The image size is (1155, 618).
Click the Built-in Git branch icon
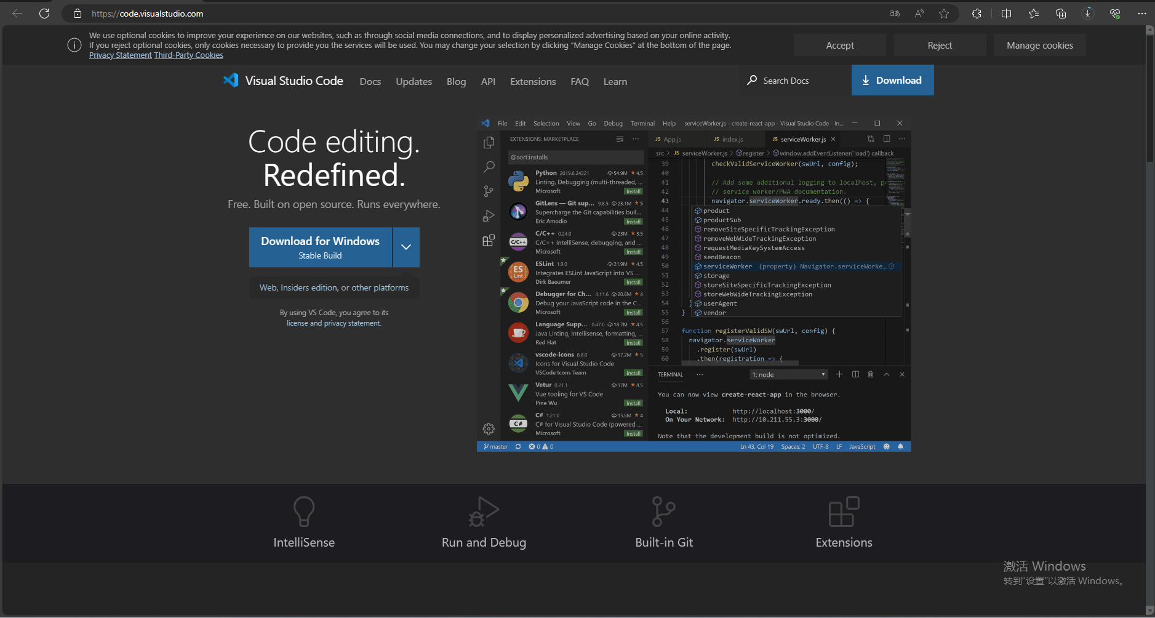pyautogui.click(x=663, y=512)
